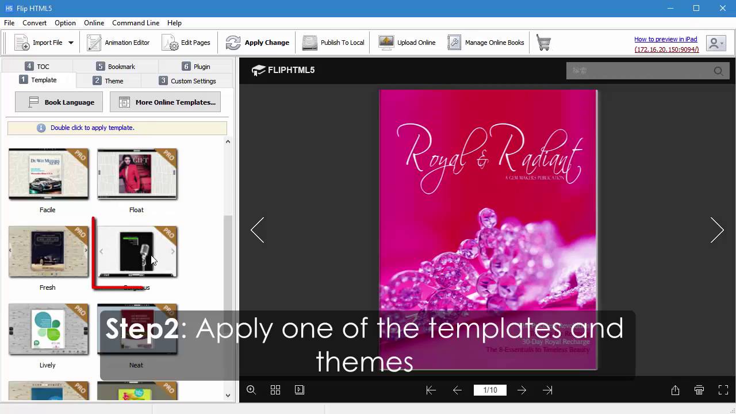Click Publish To Local

coord(333,43)
